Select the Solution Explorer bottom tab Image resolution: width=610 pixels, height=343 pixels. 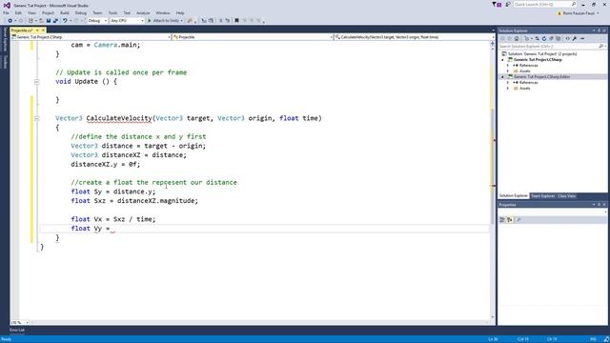click(514, 195)
